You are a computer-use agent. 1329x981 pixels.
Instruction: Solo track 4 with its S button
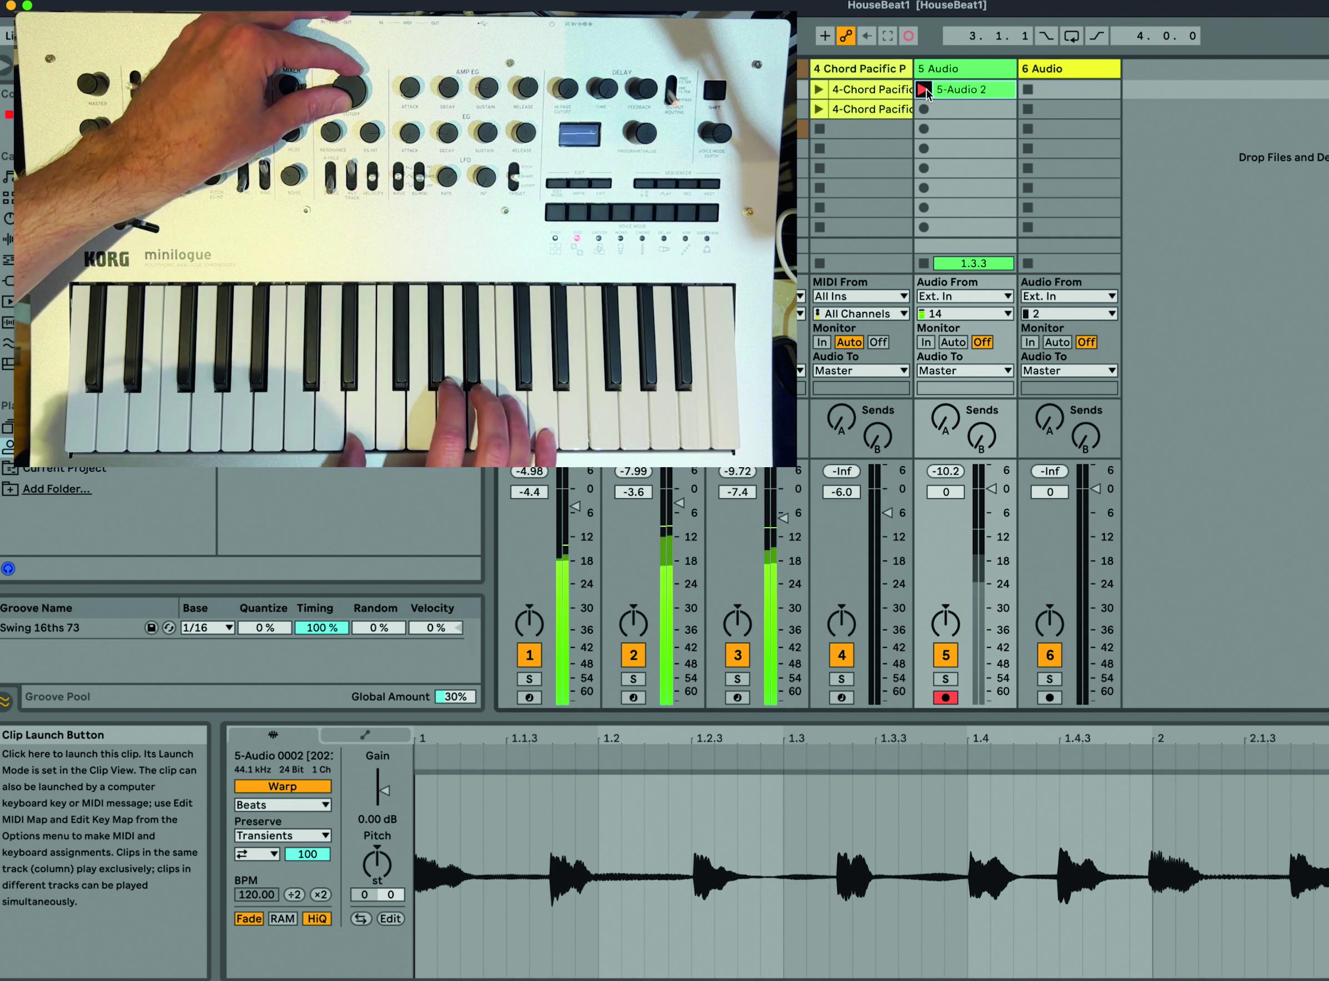841,679
